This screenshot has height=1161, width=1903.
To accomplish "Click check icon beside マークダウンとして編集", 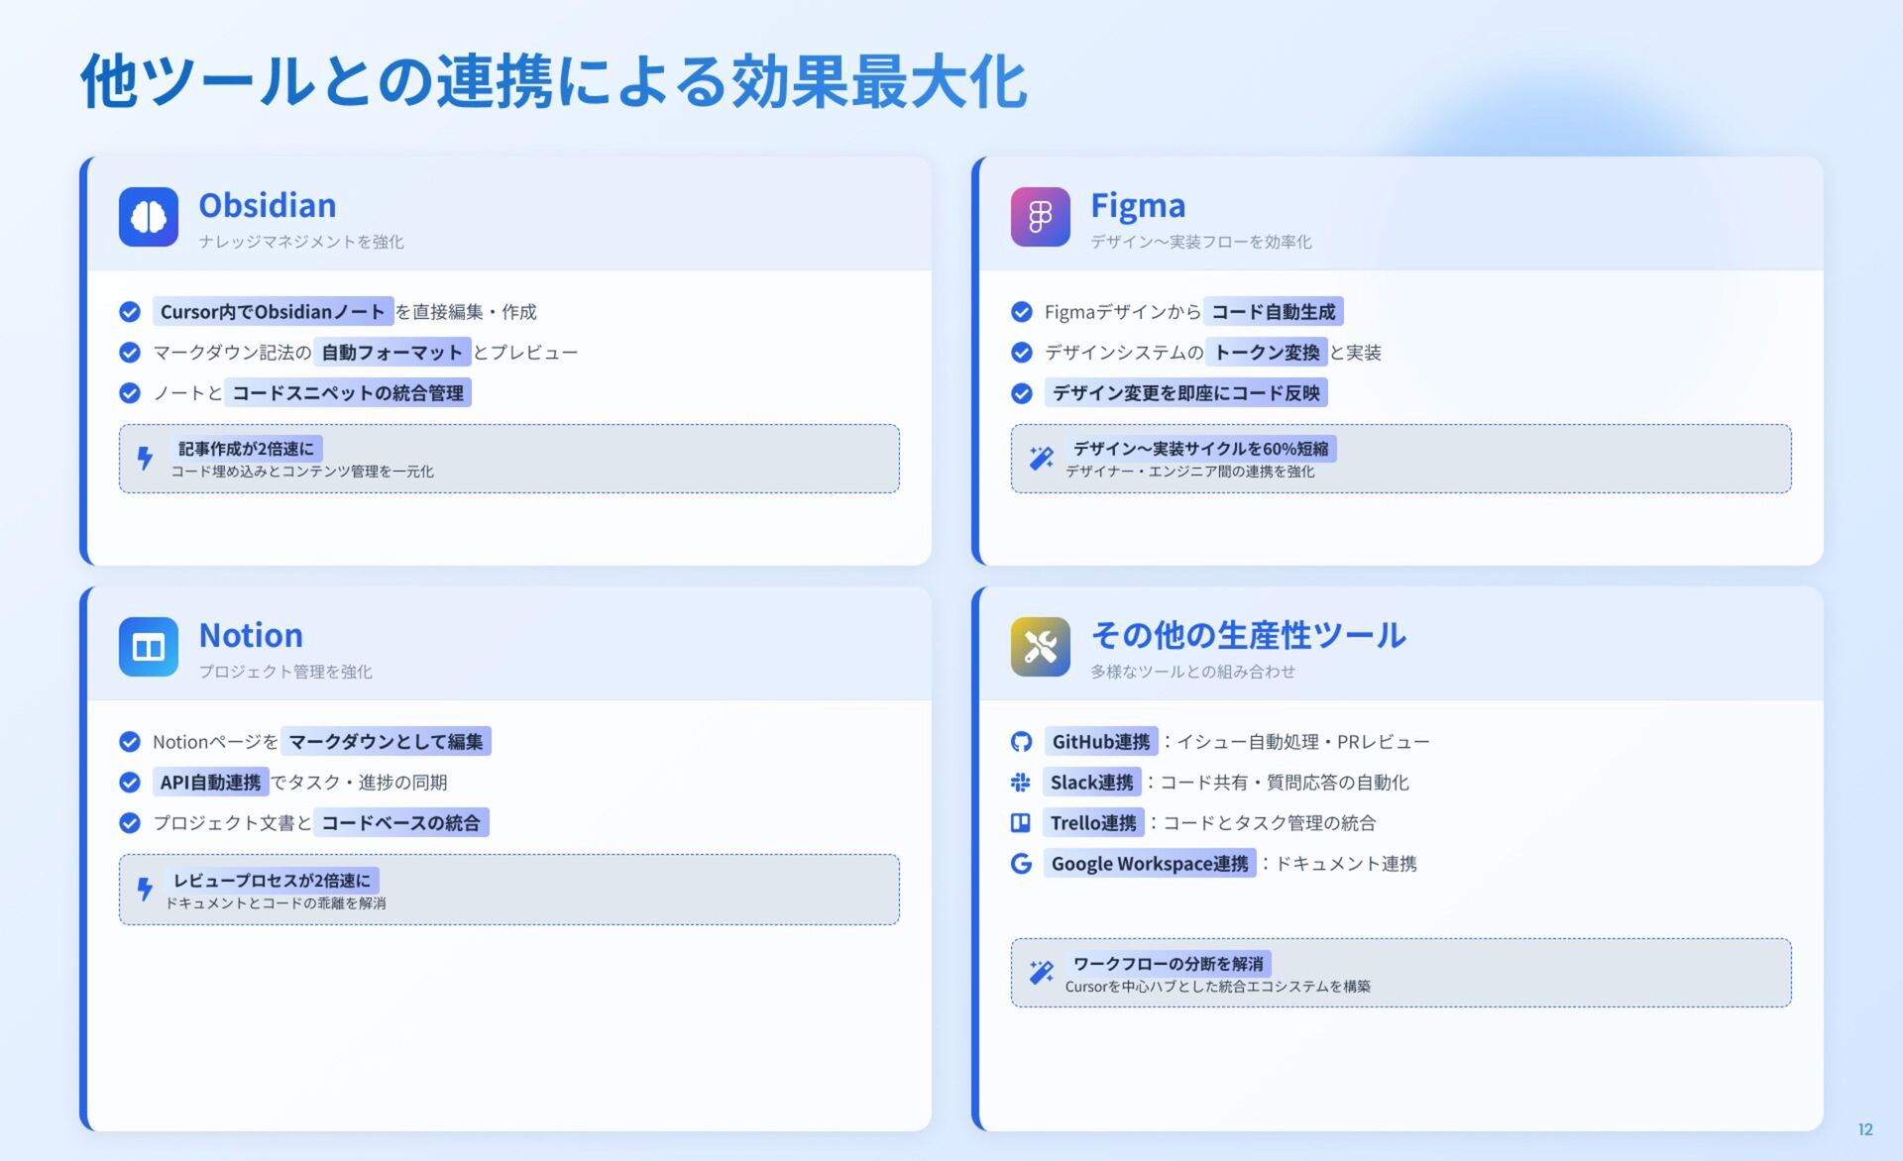I will tap(130, 742).
